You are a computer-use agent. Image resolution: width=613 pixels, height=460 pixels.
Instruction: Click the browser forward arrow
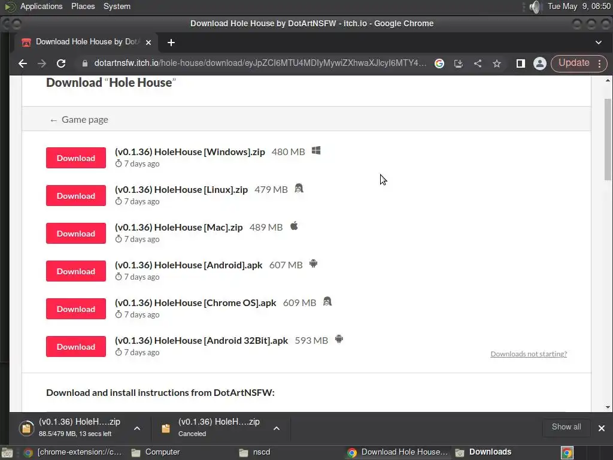coord(42,63)
